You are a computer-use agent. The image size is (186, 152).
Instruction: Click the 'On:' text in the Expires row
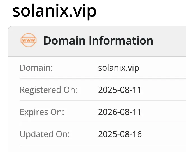(x=57, y=112)
